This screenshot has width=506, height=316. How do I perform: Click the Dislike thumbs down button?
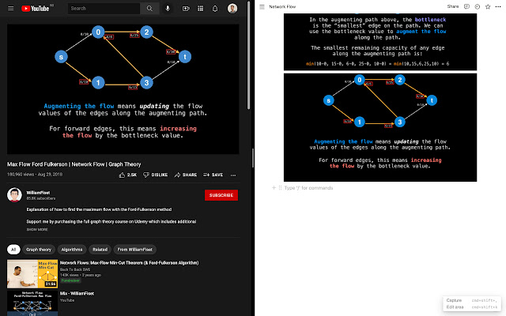click(x=155, y=175)
